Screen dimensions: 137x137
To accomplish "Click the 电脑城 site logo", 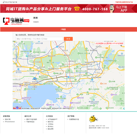I will coord(16,21).
